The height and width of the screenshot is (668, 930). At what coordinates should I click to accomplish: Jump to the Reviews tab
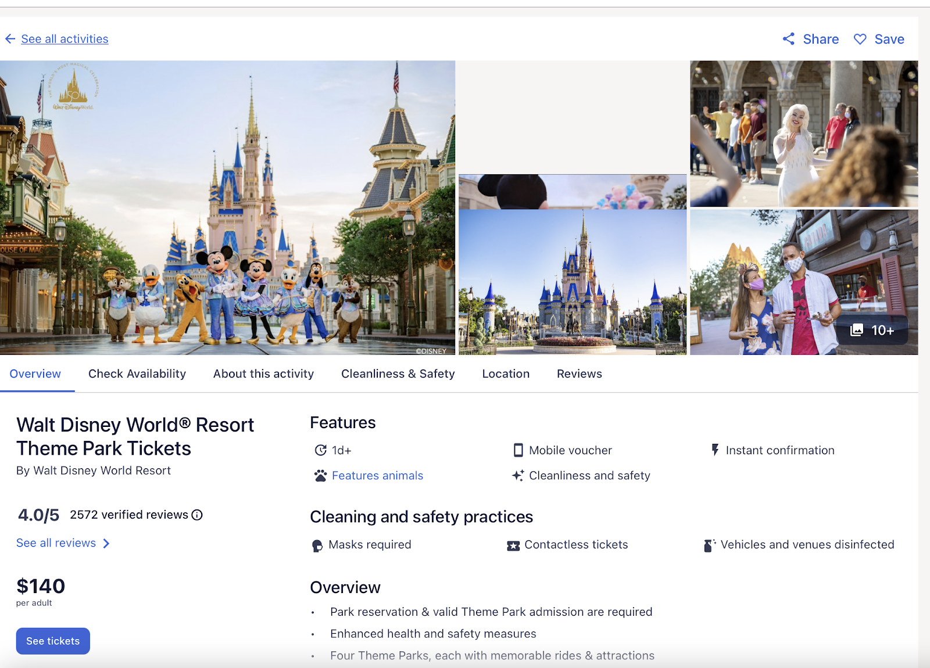(580, 374)
